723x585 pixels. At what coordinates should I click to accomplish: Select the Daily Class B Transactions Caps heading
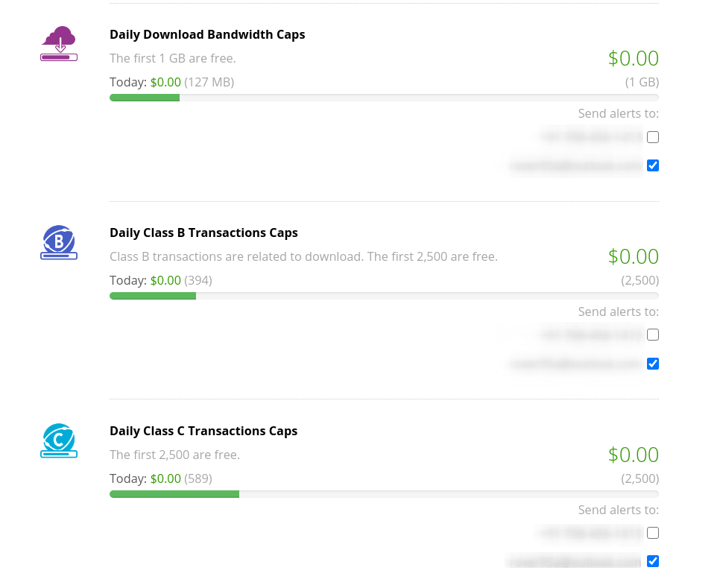[x=203, y=233]
